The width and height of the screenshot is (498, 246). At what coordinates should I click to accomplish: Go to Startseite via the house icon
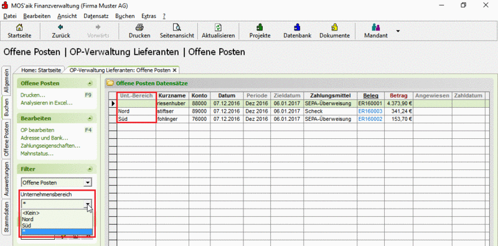click(x=19, y=27)
